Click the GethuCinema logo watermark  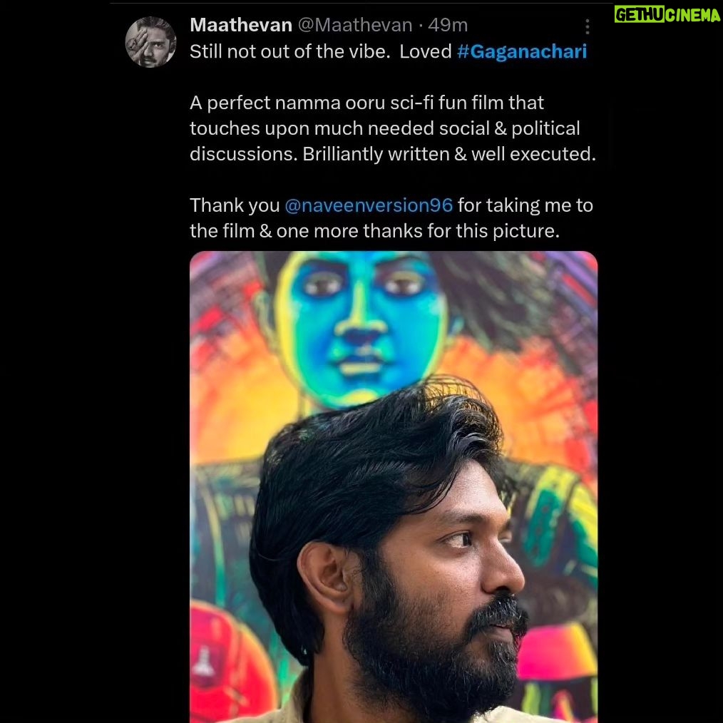667,15
